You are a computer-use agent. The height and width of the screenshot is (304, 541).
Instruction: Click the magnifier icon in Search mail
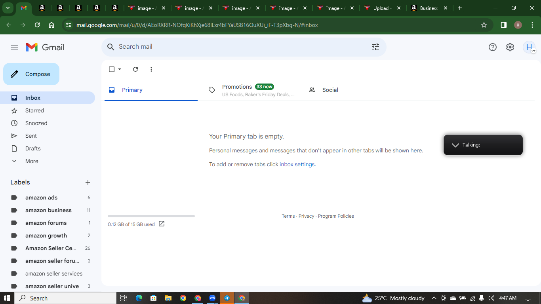pyautogui.click(x=111, y=47)
